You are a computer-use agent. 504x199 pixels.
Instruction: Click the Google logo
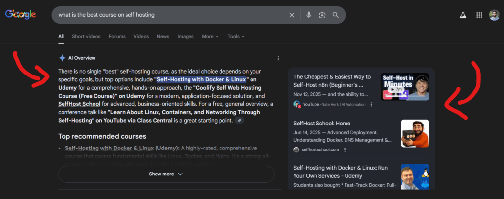coord(20,14)
